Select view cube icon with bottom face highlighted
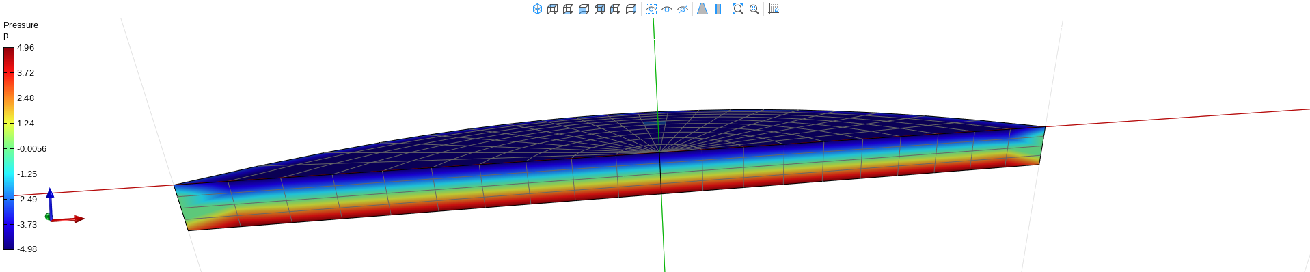 pos(568,9)
